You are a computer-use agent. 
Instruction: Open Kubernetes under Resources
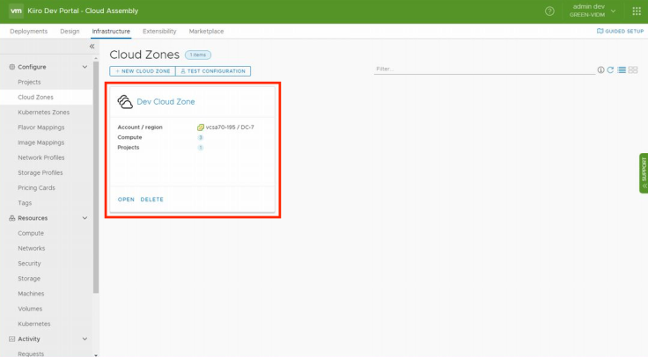(33, 324)
